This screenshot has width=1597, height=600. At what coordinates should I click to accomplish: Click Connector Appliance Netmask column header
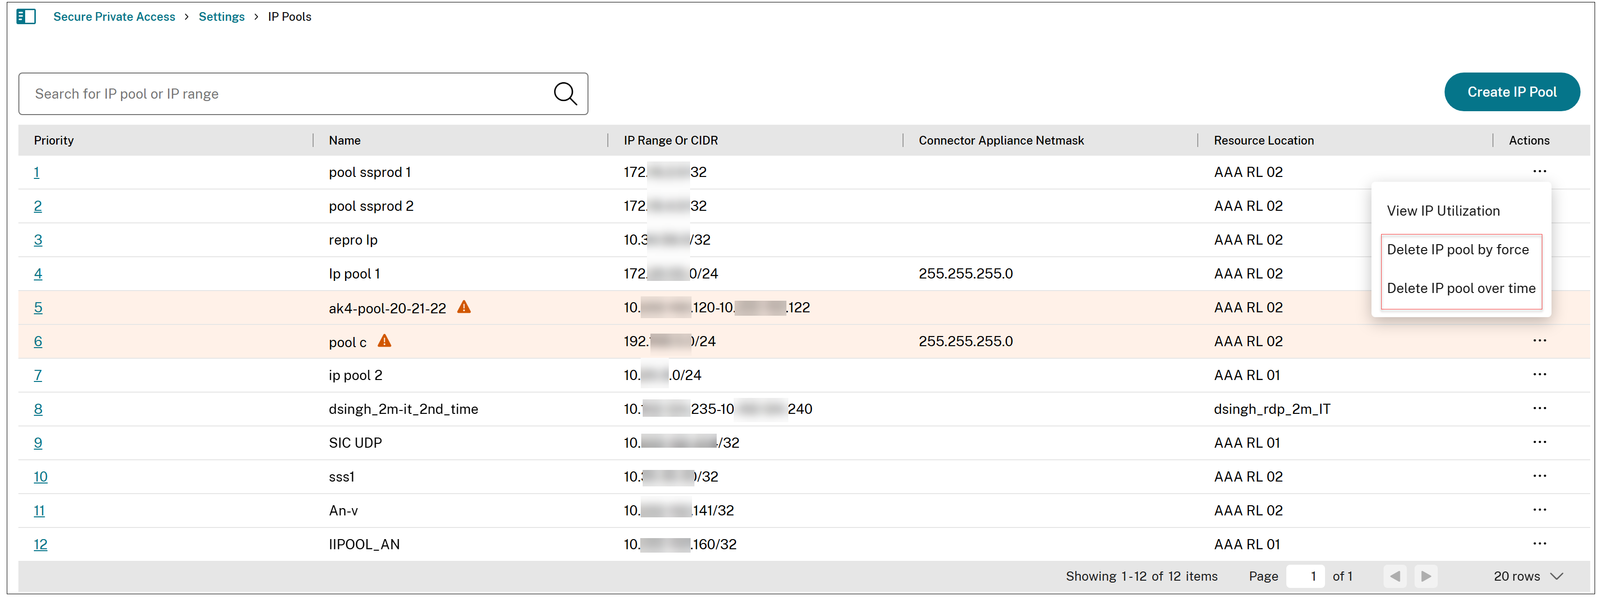[x=1001, y=140]
